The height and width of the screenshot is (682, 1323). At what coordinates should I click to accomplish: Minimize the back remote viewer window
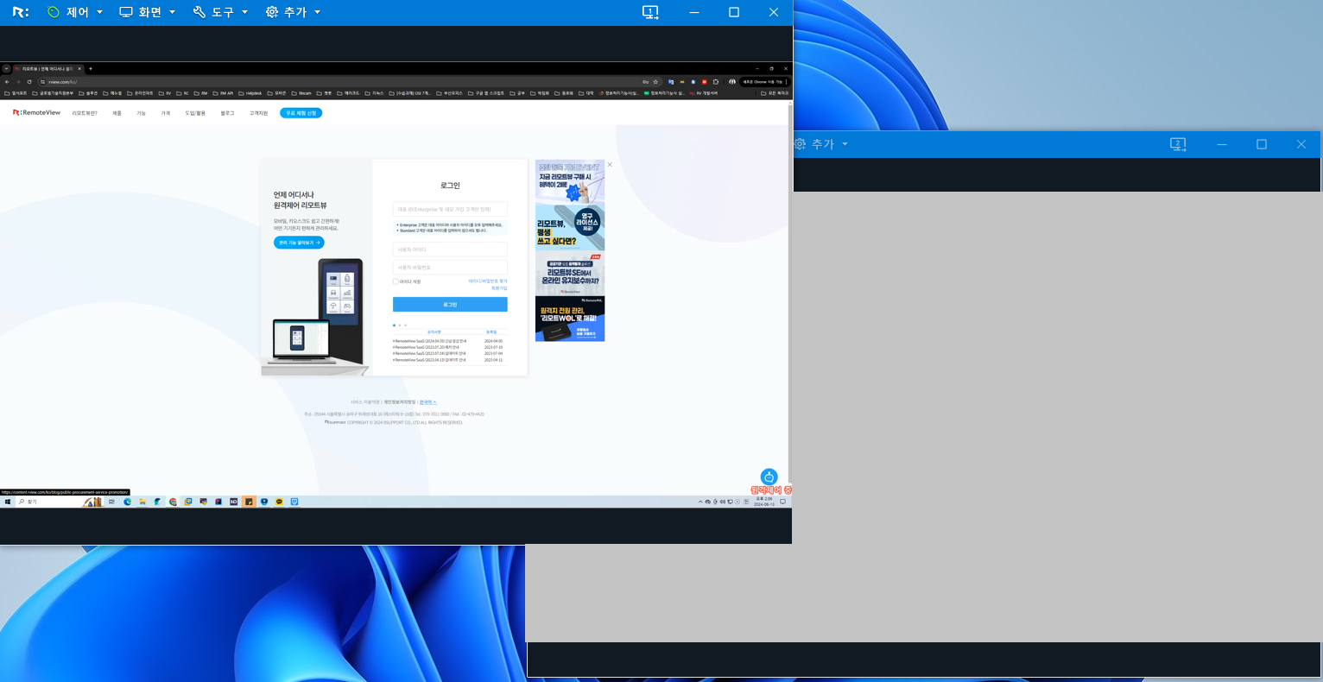coord(1222,144)
